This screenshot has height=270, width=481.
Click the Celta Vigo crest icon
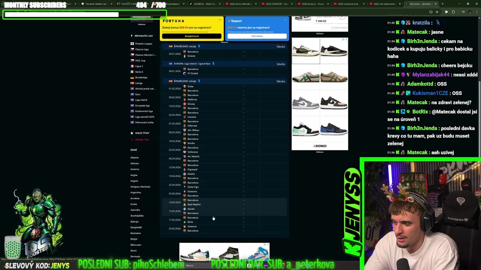[x=185, y=187]
